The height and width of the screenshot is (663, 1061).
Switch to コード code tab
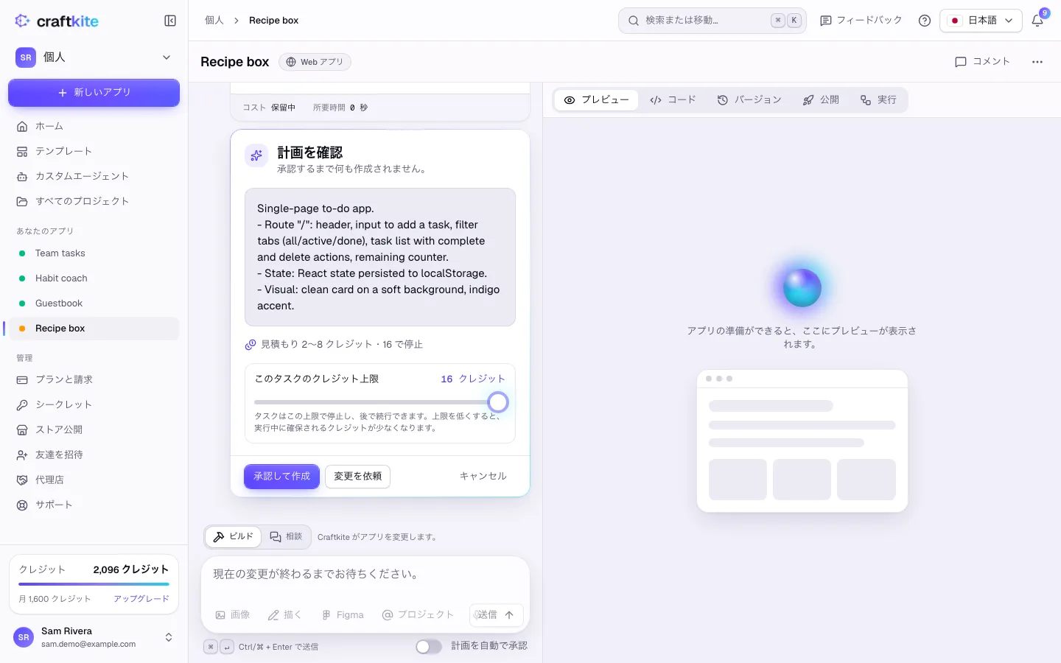tap(673, 99)
